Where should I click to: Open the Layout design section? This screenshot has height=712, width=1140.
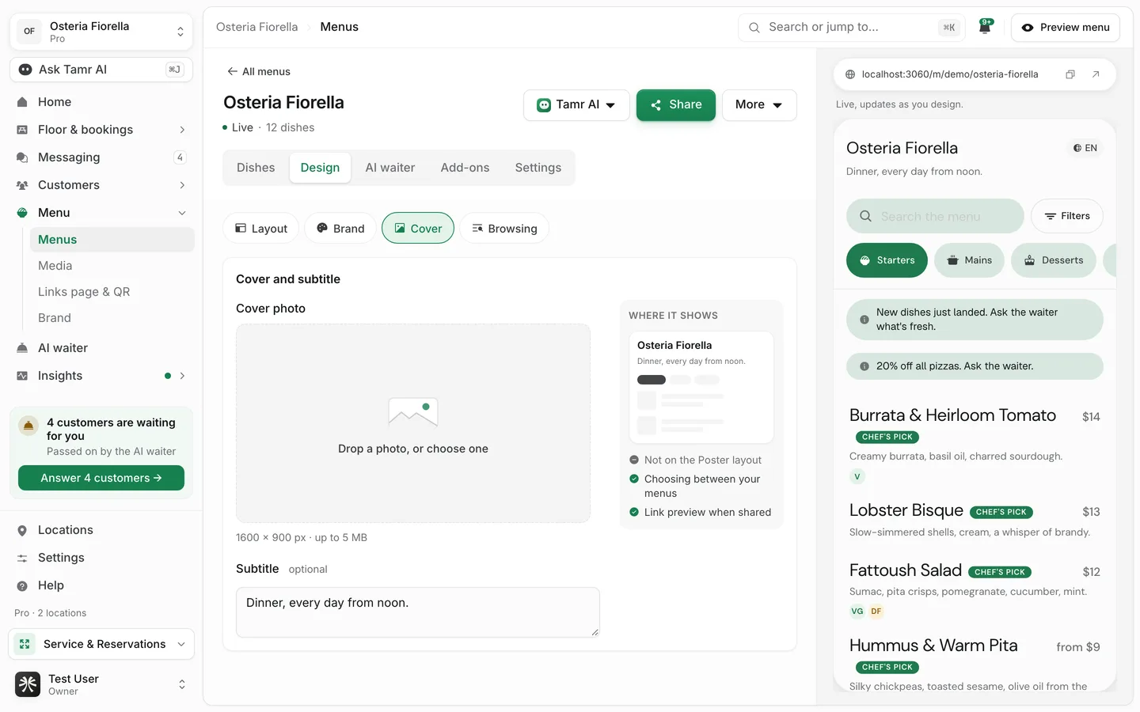point(261,229)
